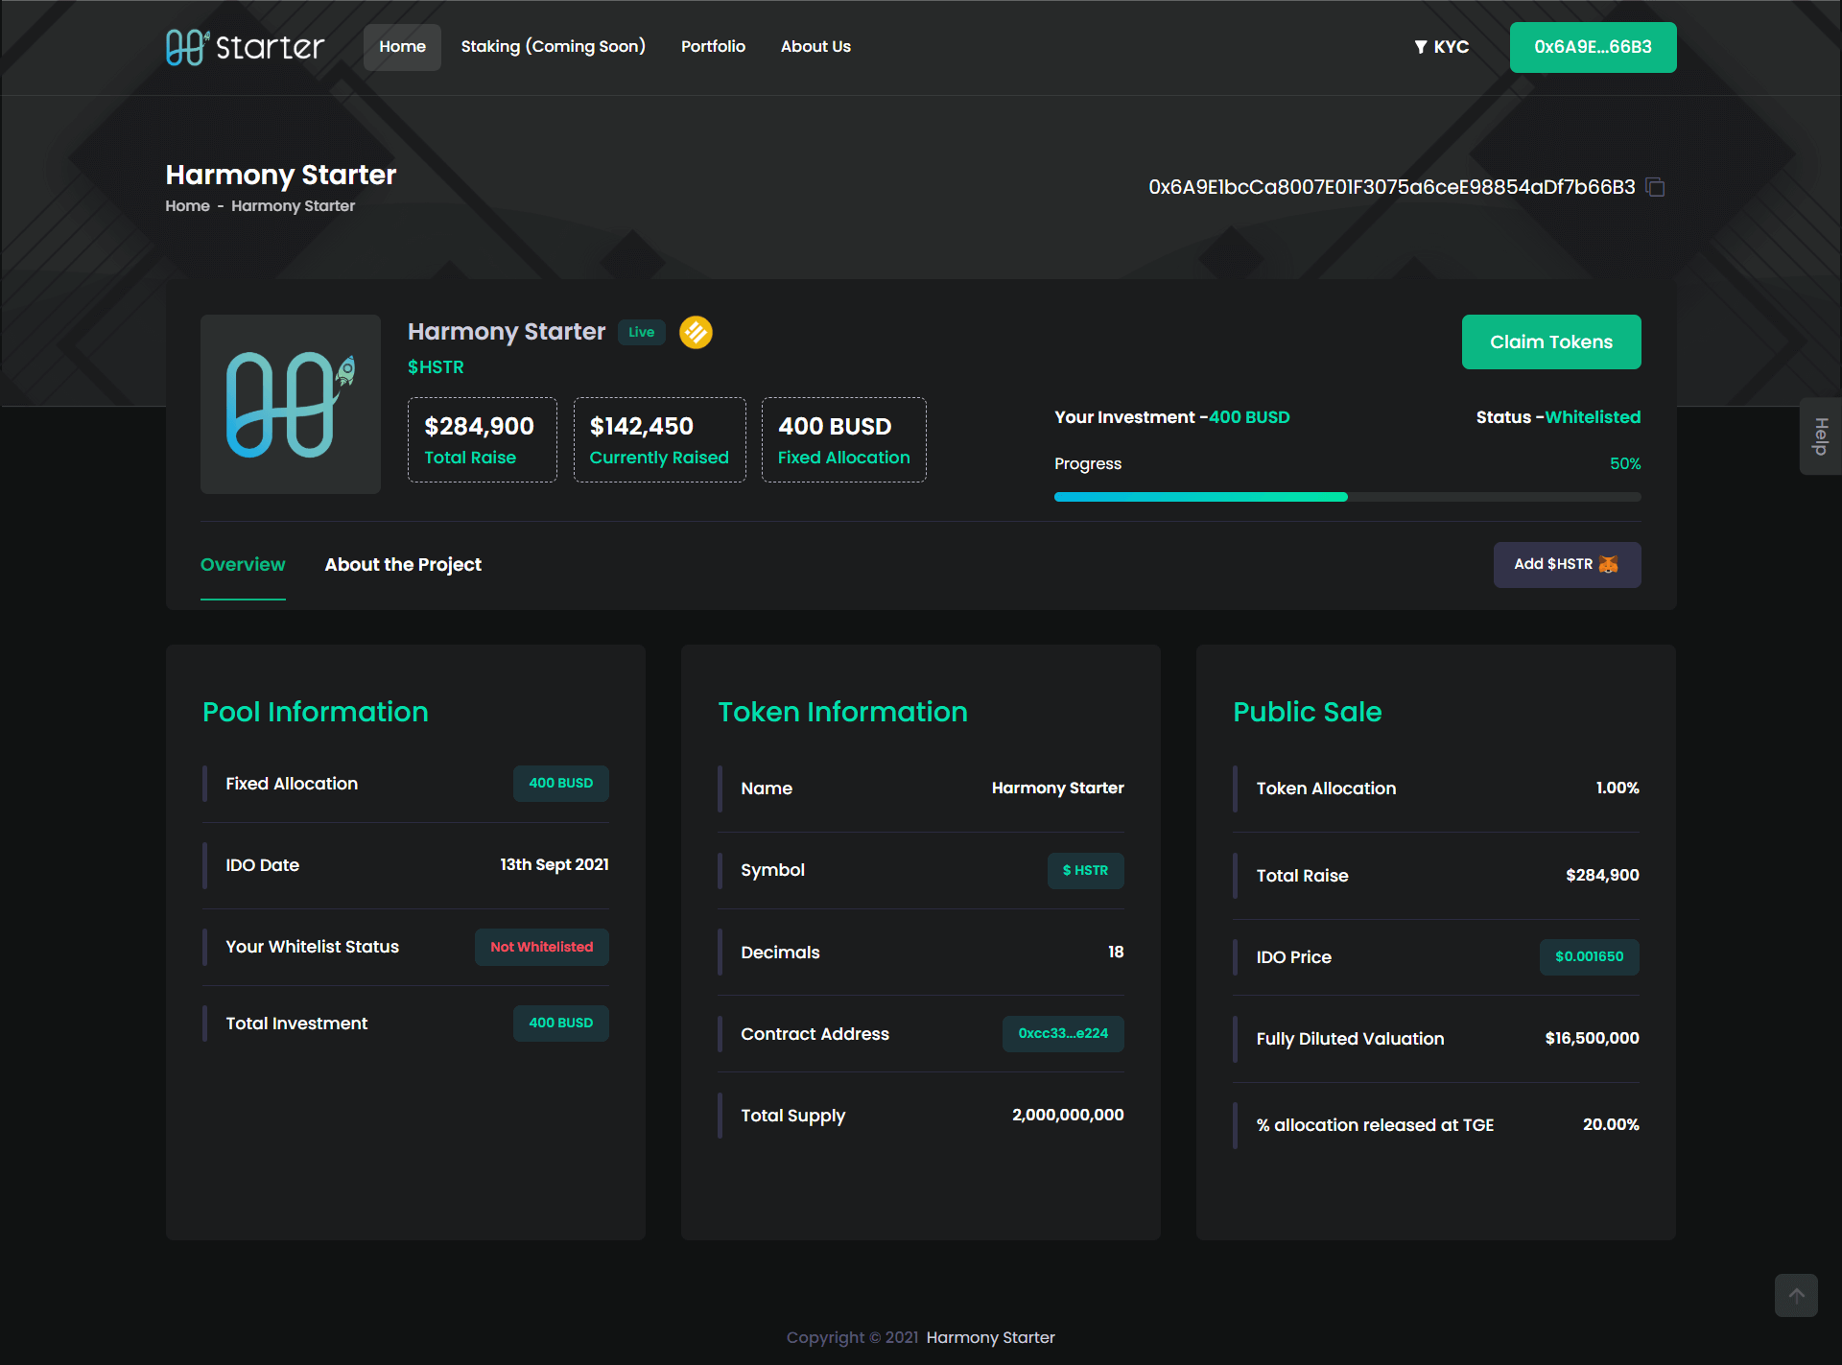The height and width of the screenshot is (1365, 1842).
Task: Switch to the About the Project tab
Action: 403,565
